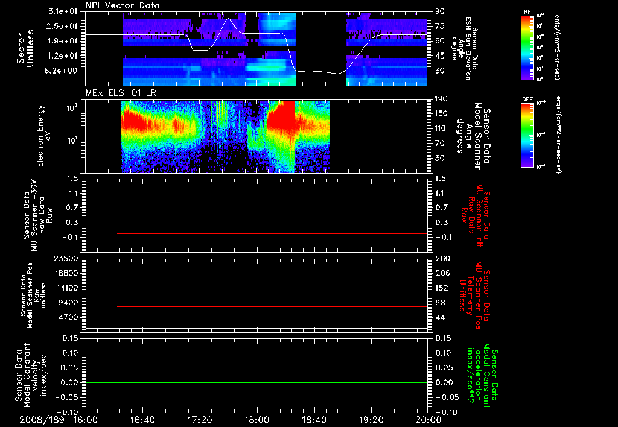Click the 152 telemetry tick label

tap(442, 288)
